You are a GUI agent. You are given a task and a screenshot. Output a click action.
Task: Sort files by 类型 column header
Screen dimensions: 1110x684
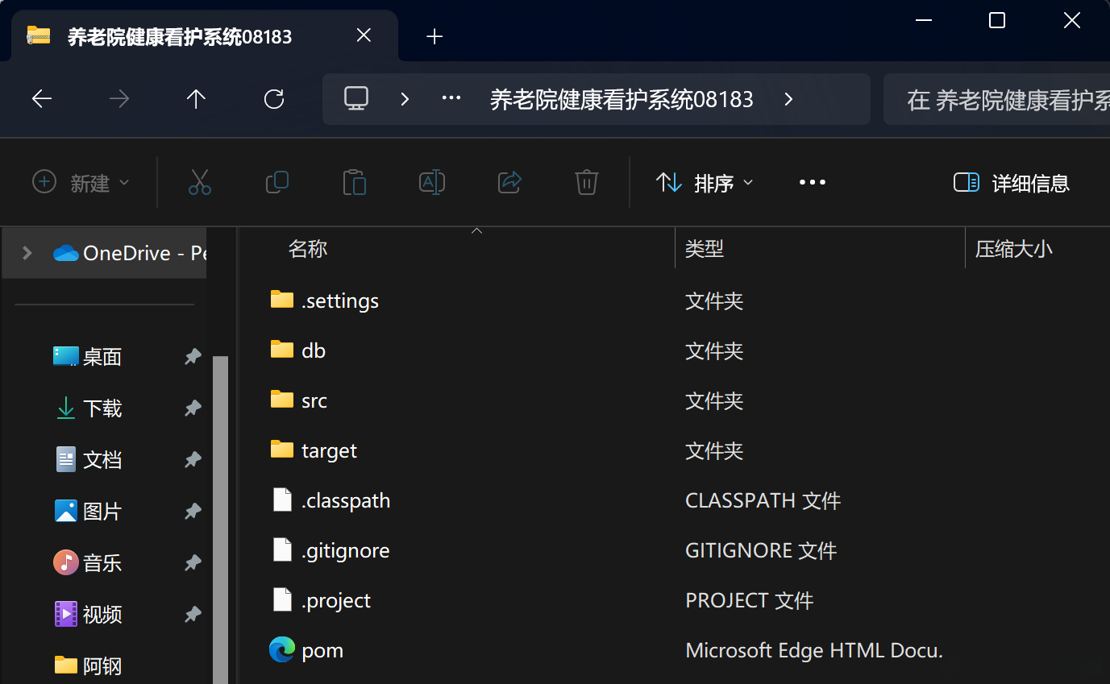pos(705,248)
